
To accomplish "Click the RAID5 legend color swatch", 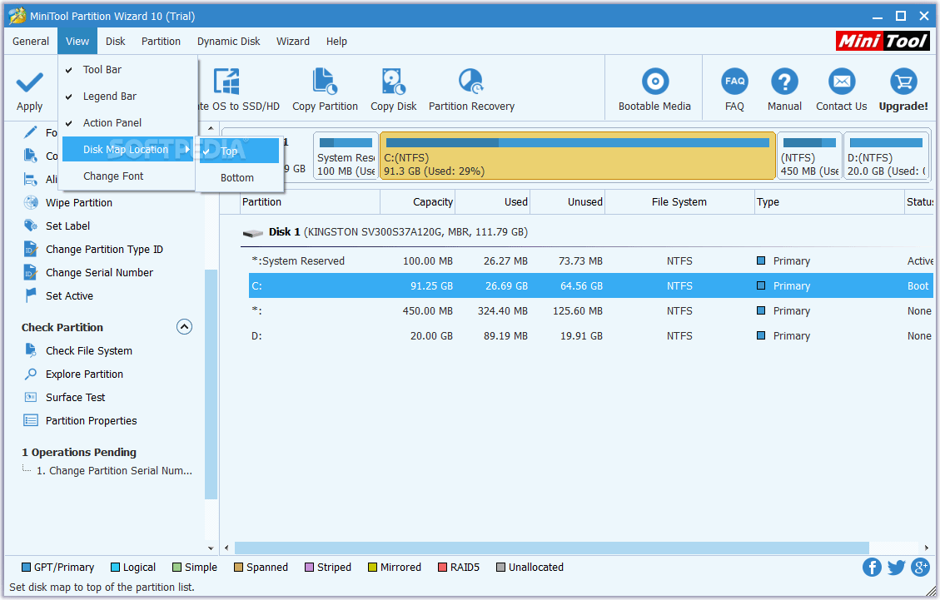I will [x=442, y=567].
